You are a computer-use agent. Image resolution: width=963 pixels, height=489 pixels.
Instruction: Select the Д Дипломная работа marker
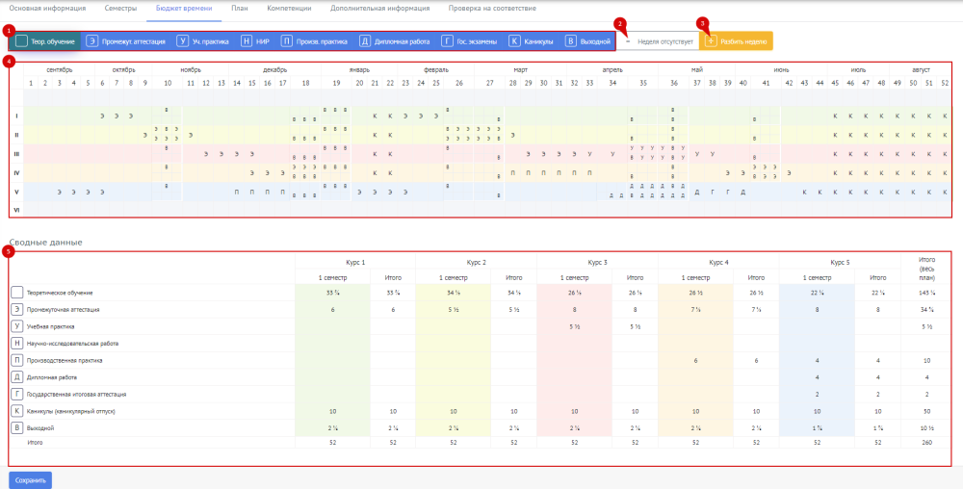(394, 41)
